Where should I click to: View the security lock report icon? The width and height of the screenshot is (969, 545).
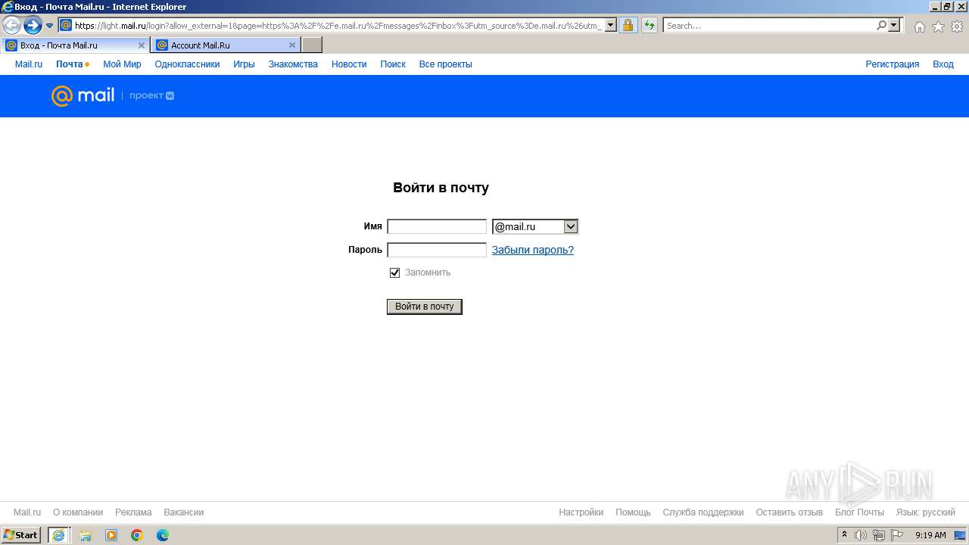click(x=628, y=25)
